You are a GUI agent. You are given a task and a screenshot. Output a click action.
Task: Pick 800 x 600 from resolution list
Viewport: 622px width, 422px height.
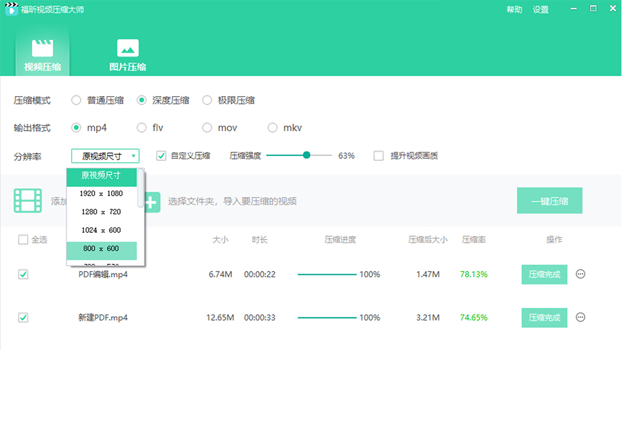pyautogui.click(x=101, y=249)
